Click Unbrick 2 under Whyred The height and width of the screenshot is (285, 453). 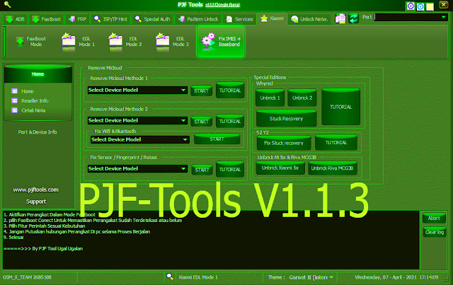pos(302,98)
